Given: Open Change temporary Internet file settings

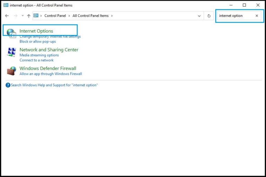Looking at the screenshot, I should [x=50, y=36].
